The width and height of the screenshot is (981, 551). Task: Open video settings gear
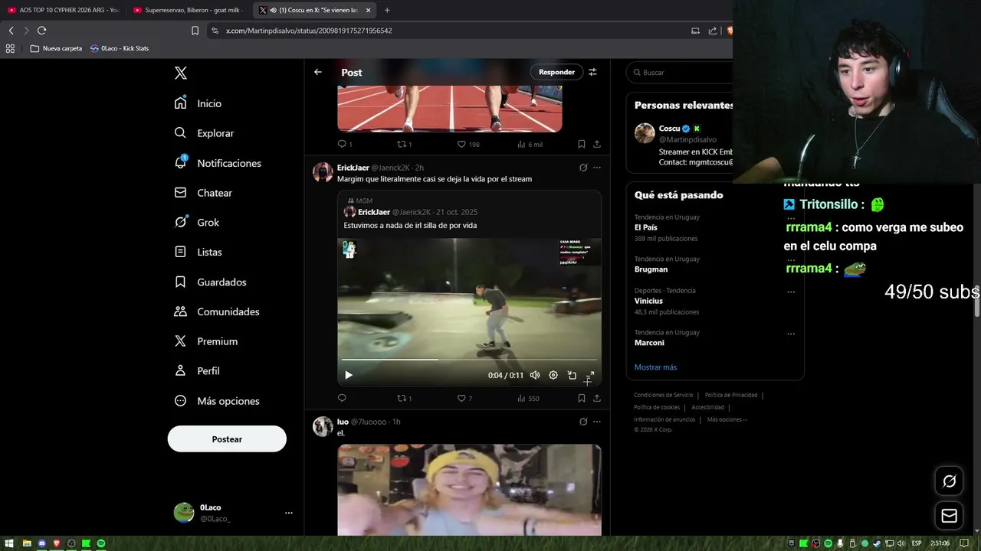[553, 375]
